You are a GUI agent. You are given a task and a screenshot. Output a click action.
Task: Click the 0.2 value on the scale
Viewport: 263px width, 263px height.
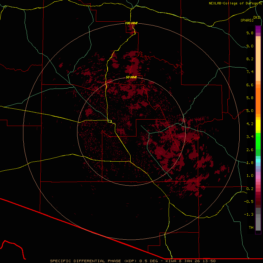pos(250,189)
